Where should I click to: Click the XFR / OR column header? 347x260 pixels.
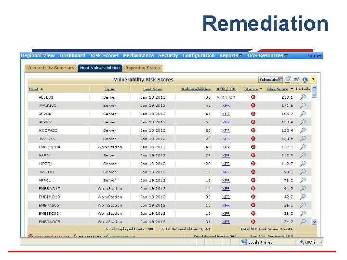coord(226,89)
